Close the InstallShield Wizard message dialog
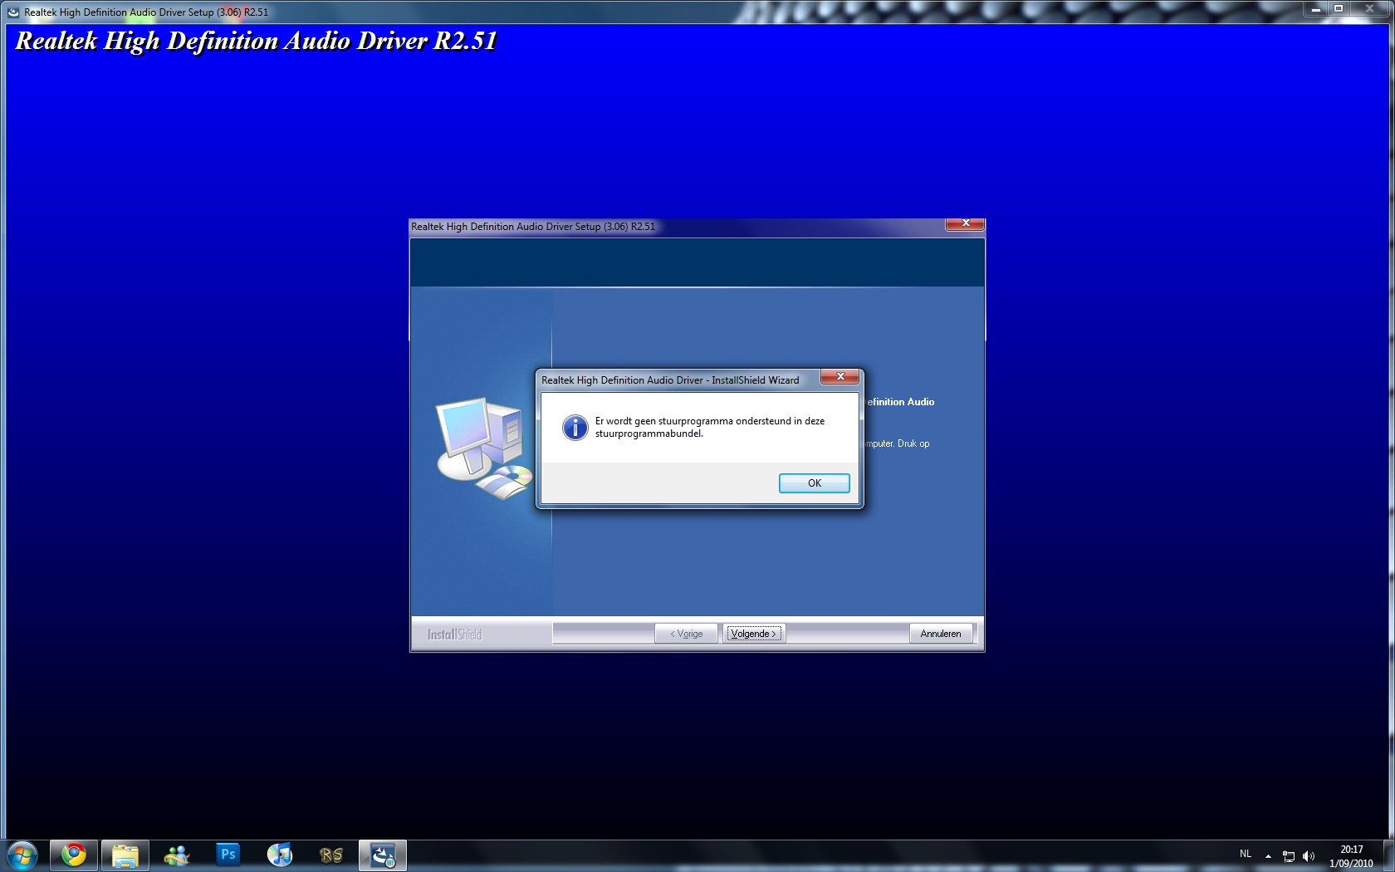This screenshot has width=1395, height=872. tap(839, 377)
